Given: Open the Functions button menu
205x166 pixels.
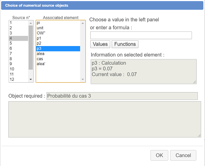Looking at the screenshot, I should click(125, 44).
